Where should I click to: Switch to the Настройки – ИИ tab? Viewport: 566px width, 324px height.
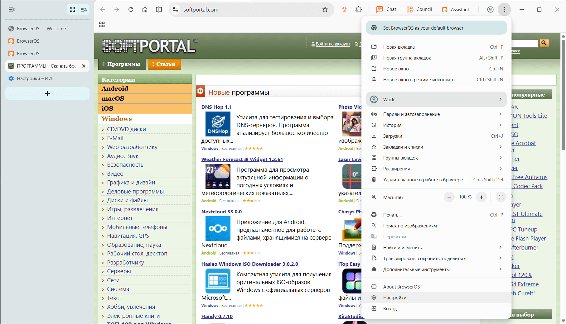tap(47, 79)
